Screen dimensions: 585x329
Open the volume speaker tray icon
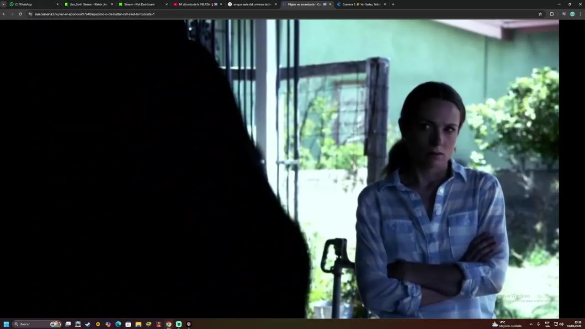(x=561, y=324)
